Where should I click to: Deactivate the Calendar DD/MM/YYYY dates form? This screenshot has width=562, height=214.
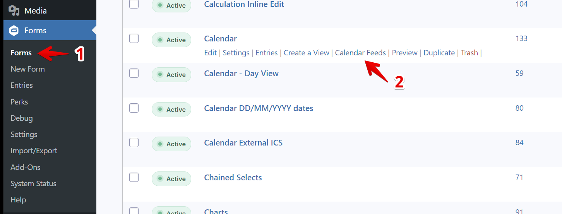(x=171, y=110)
